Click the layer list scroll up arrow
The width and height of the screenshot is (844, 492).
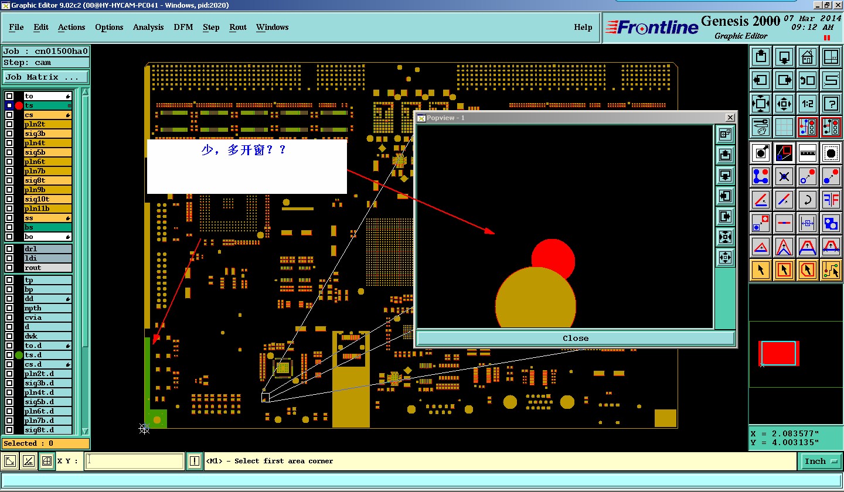coord(85,93)
